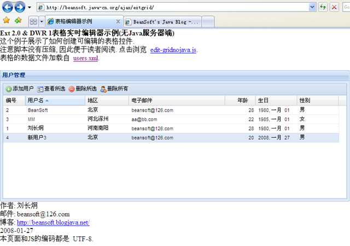
Task: Click the 删除所选 red minus icon
Action: click(72, 89)
